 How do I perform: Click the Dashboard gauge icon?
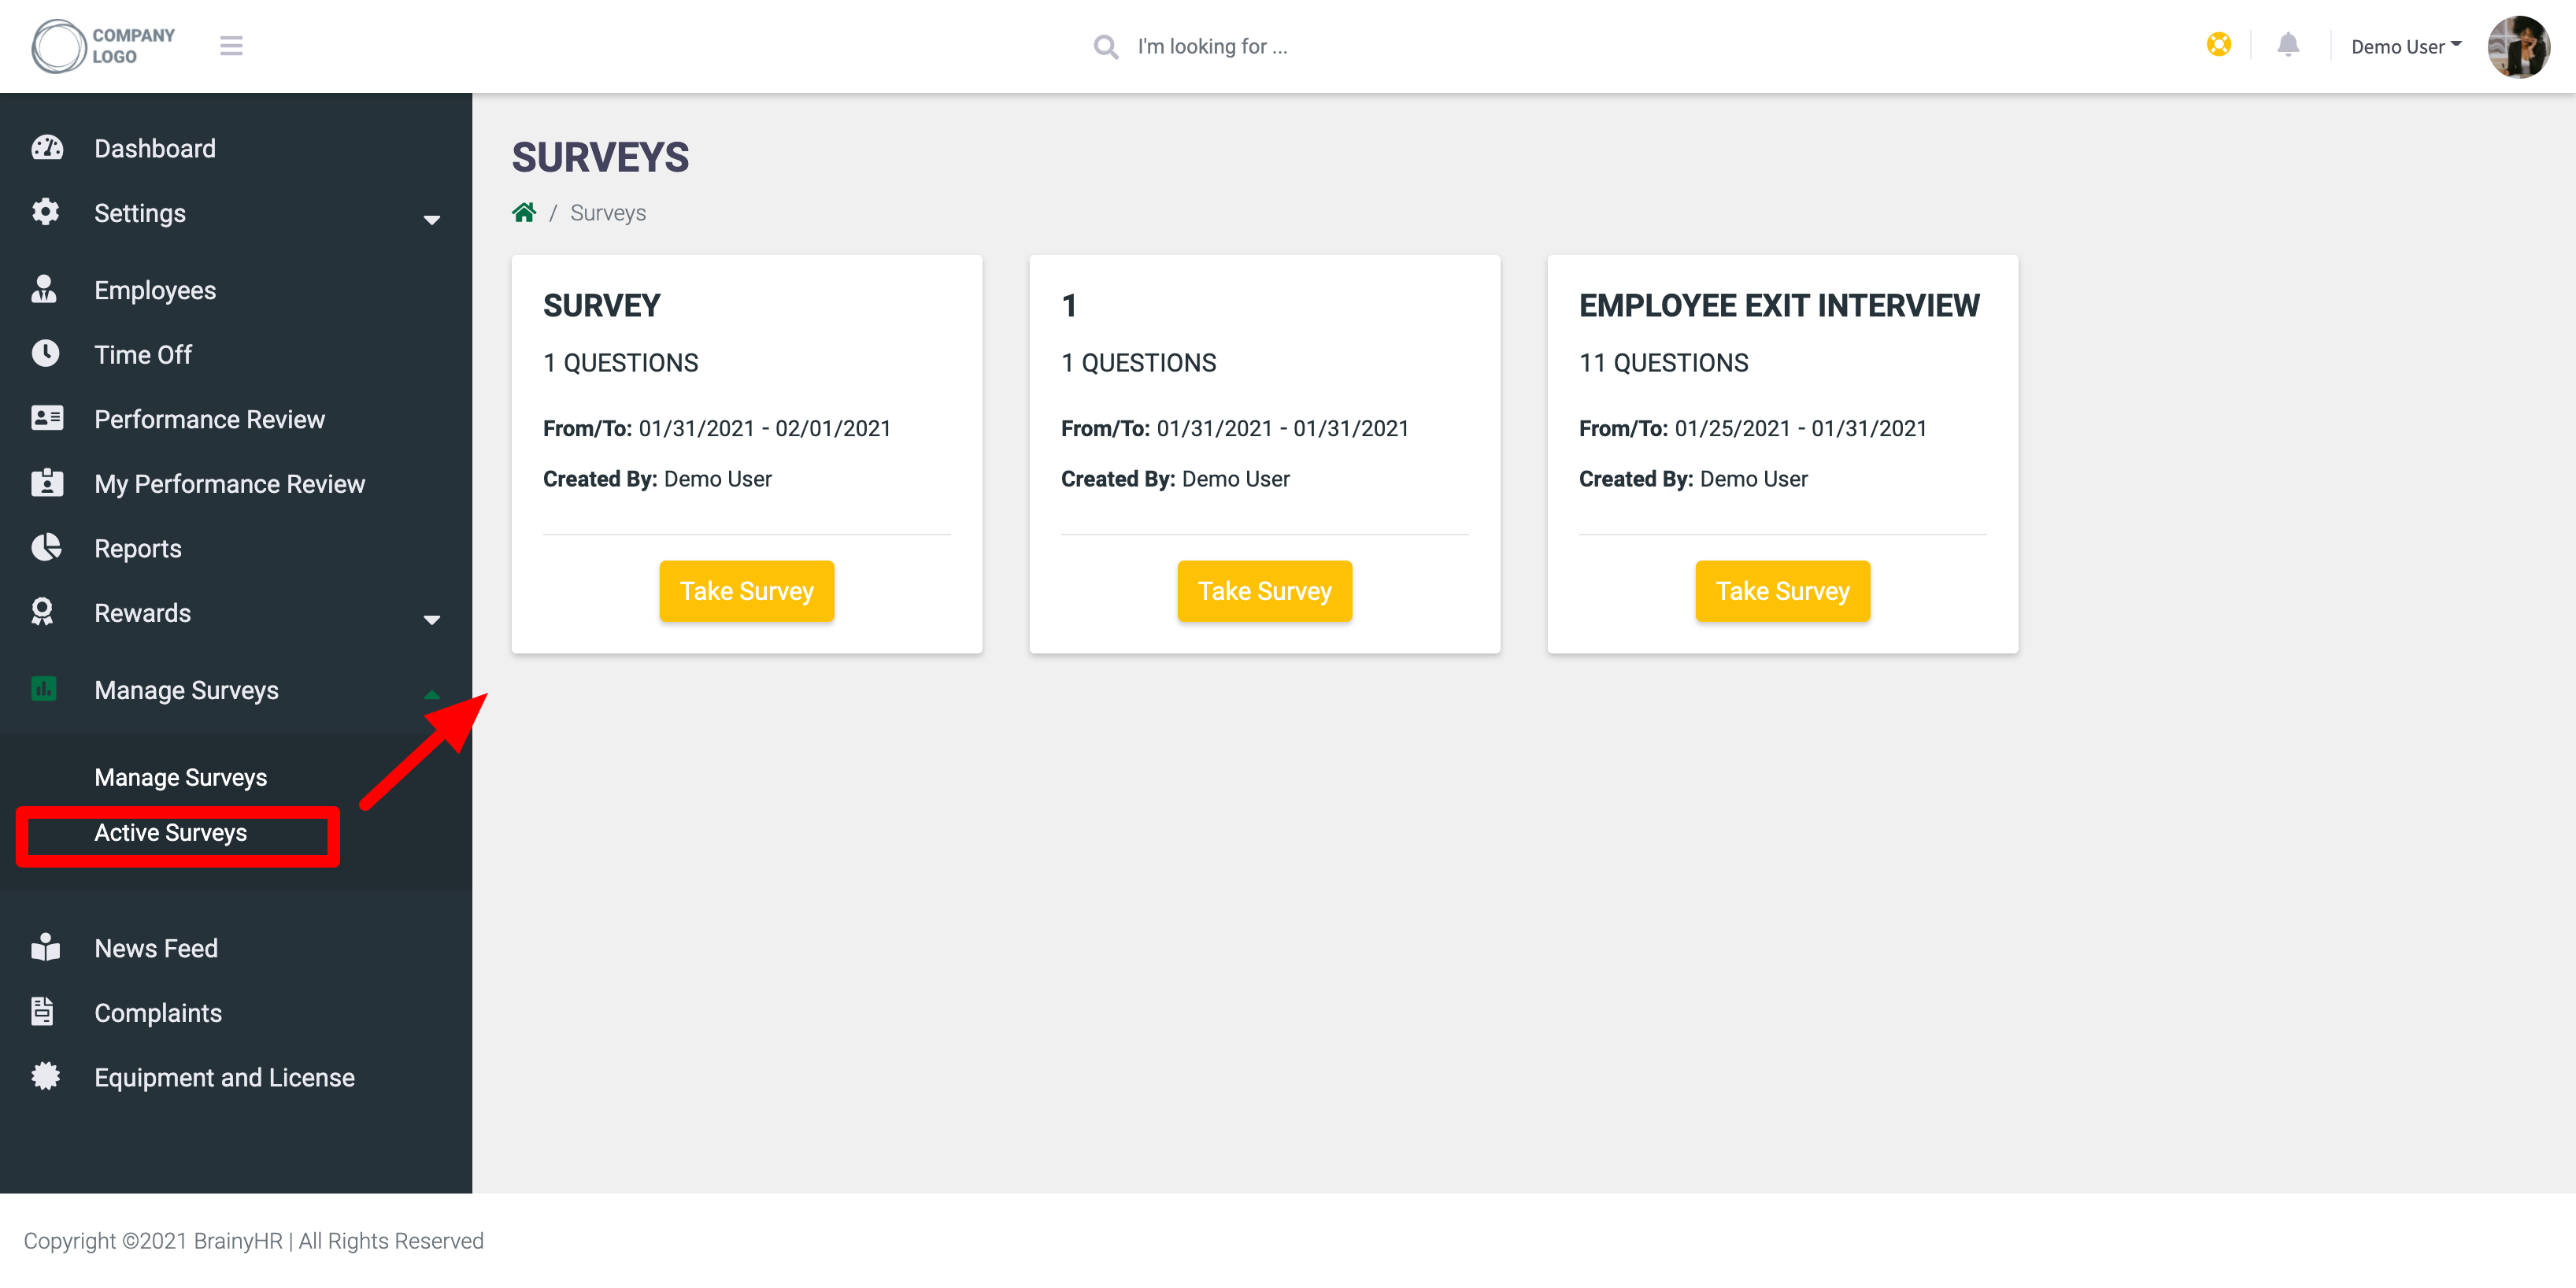tap(47, 148)
